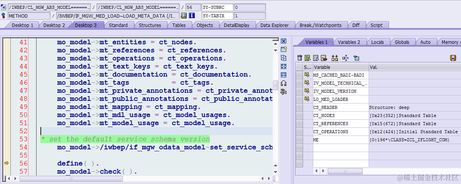The image size is (461, 184).
Task: Click the grey list icon in variables toolbar
Action: (316, 58)
